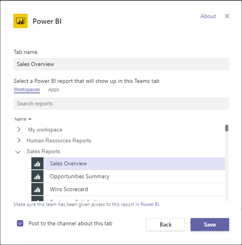This screenshot has height=245, width=242.
Task: Click the My workspace label
Action: coord(45,130)
